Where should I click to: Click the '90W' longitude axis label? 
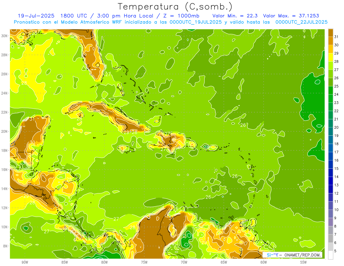coord(25,262)
